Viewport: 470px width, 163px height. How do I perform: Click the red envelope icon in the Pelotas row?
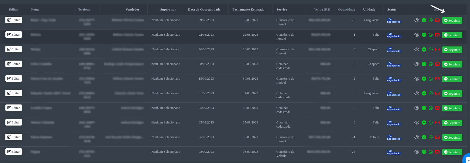(437, 137)
